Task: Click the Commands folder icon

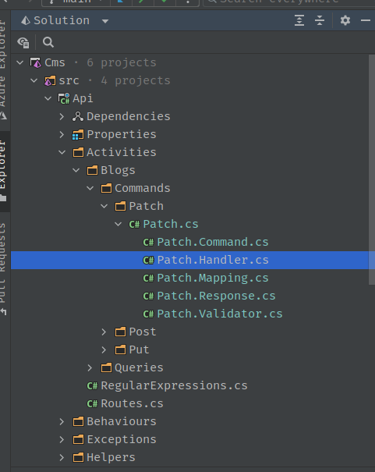Action: point(106,188)
